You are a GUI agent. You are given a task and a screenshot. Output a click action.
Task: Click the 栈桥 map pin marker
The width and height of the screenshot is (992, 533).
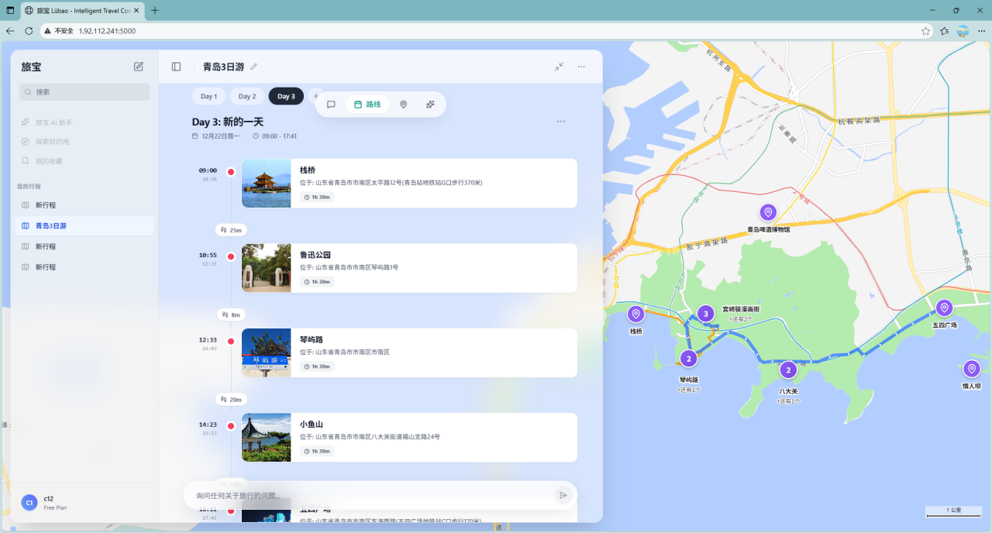tap(636, 314)
